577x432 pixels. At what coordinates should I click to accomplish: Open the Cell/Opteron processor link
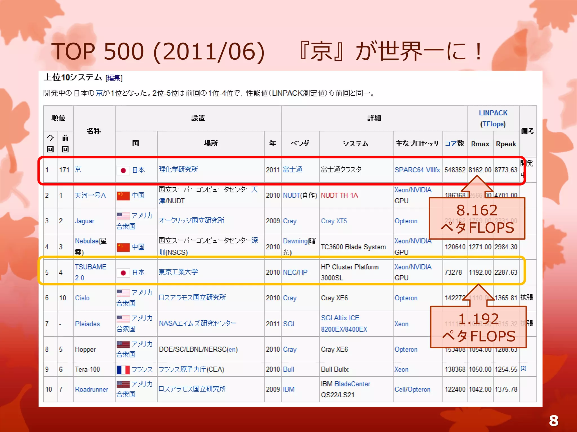[412, 389]
